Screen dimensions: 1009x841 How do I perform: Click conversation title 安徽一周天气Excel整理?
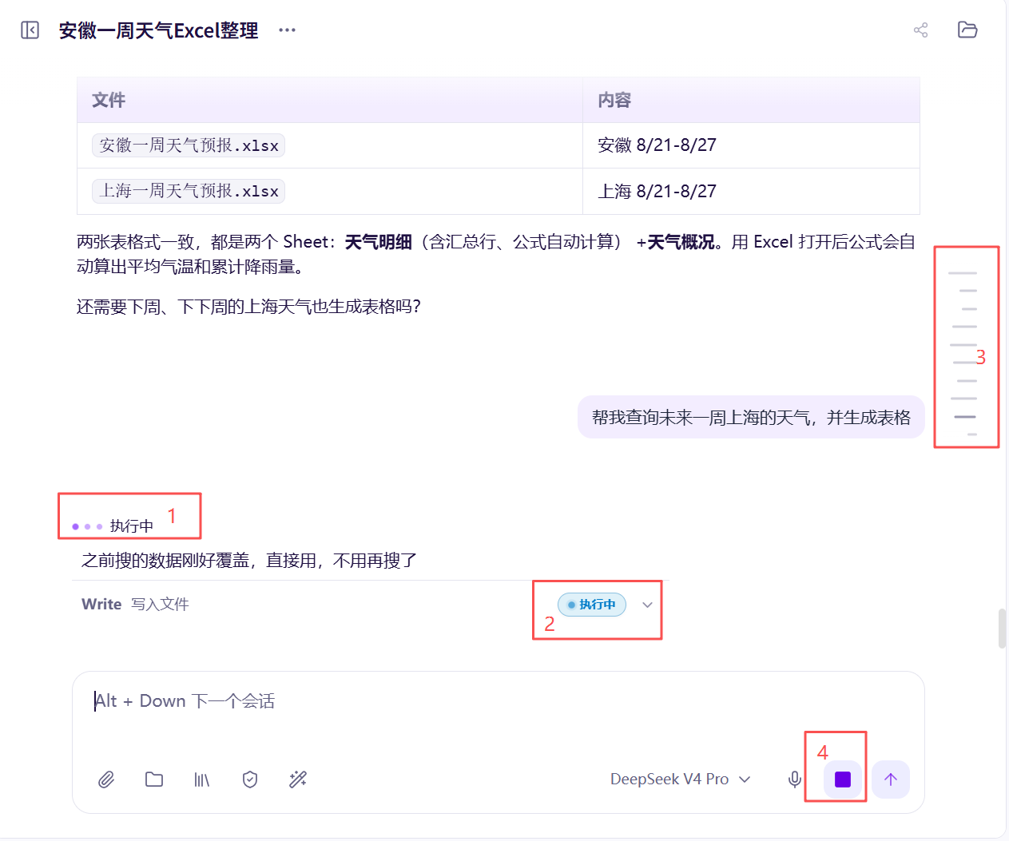click(x=158, y=30)
